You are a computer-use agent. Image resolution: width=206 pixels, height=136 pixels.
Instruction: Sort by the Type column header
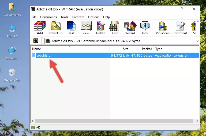[175, 49]
